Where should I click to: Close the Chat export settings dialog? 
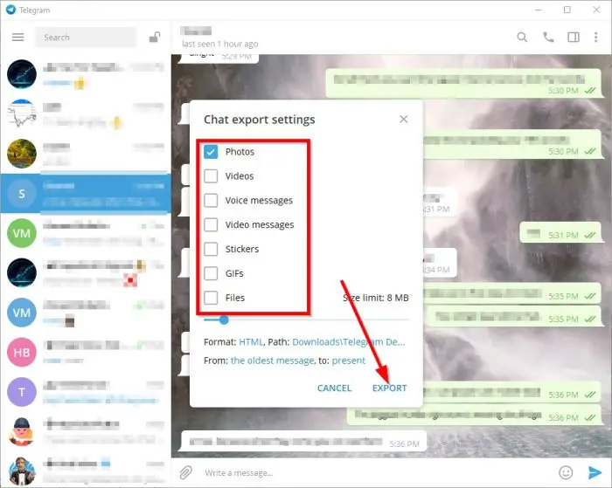404,120
